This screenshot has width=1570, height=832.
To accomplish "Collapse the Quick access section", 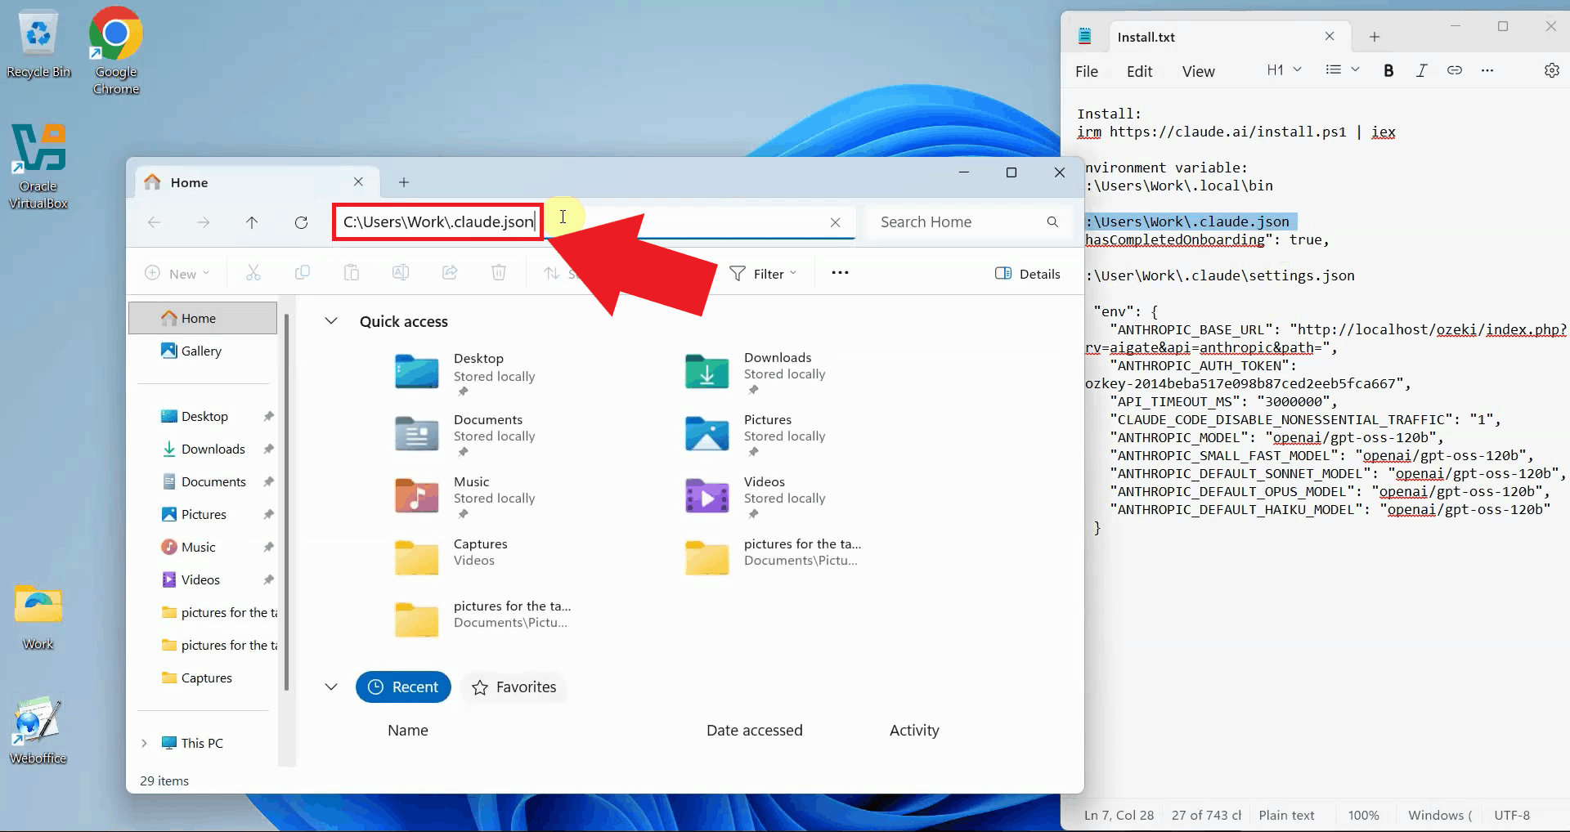I will [331, 321].
